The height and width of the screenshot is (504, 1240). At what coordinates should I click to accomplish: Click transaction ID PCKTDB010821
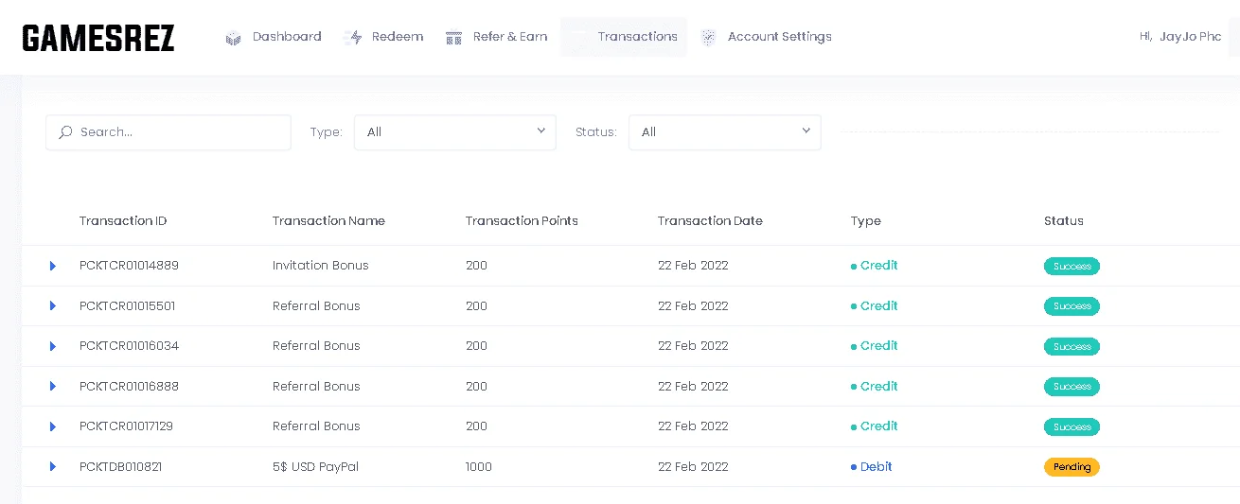pos(120,467)
